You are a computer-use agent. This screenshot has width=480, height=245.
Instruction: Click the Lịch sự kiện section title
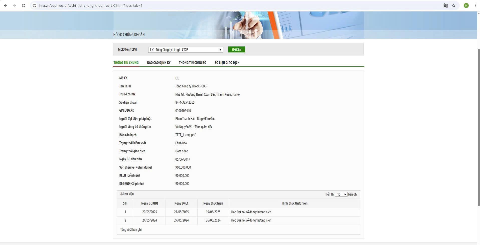(x=126, y=194)
